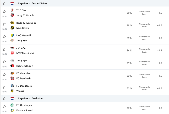The image size is (169, 114).
Task: Click the Roda JC Kerkrade crest
Action: 12,23
